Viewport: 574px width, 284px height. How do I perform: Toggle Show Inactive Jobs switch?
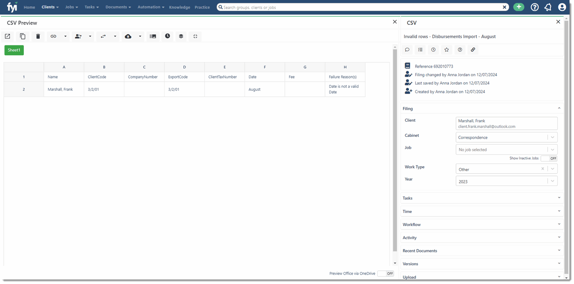(549, 158)
